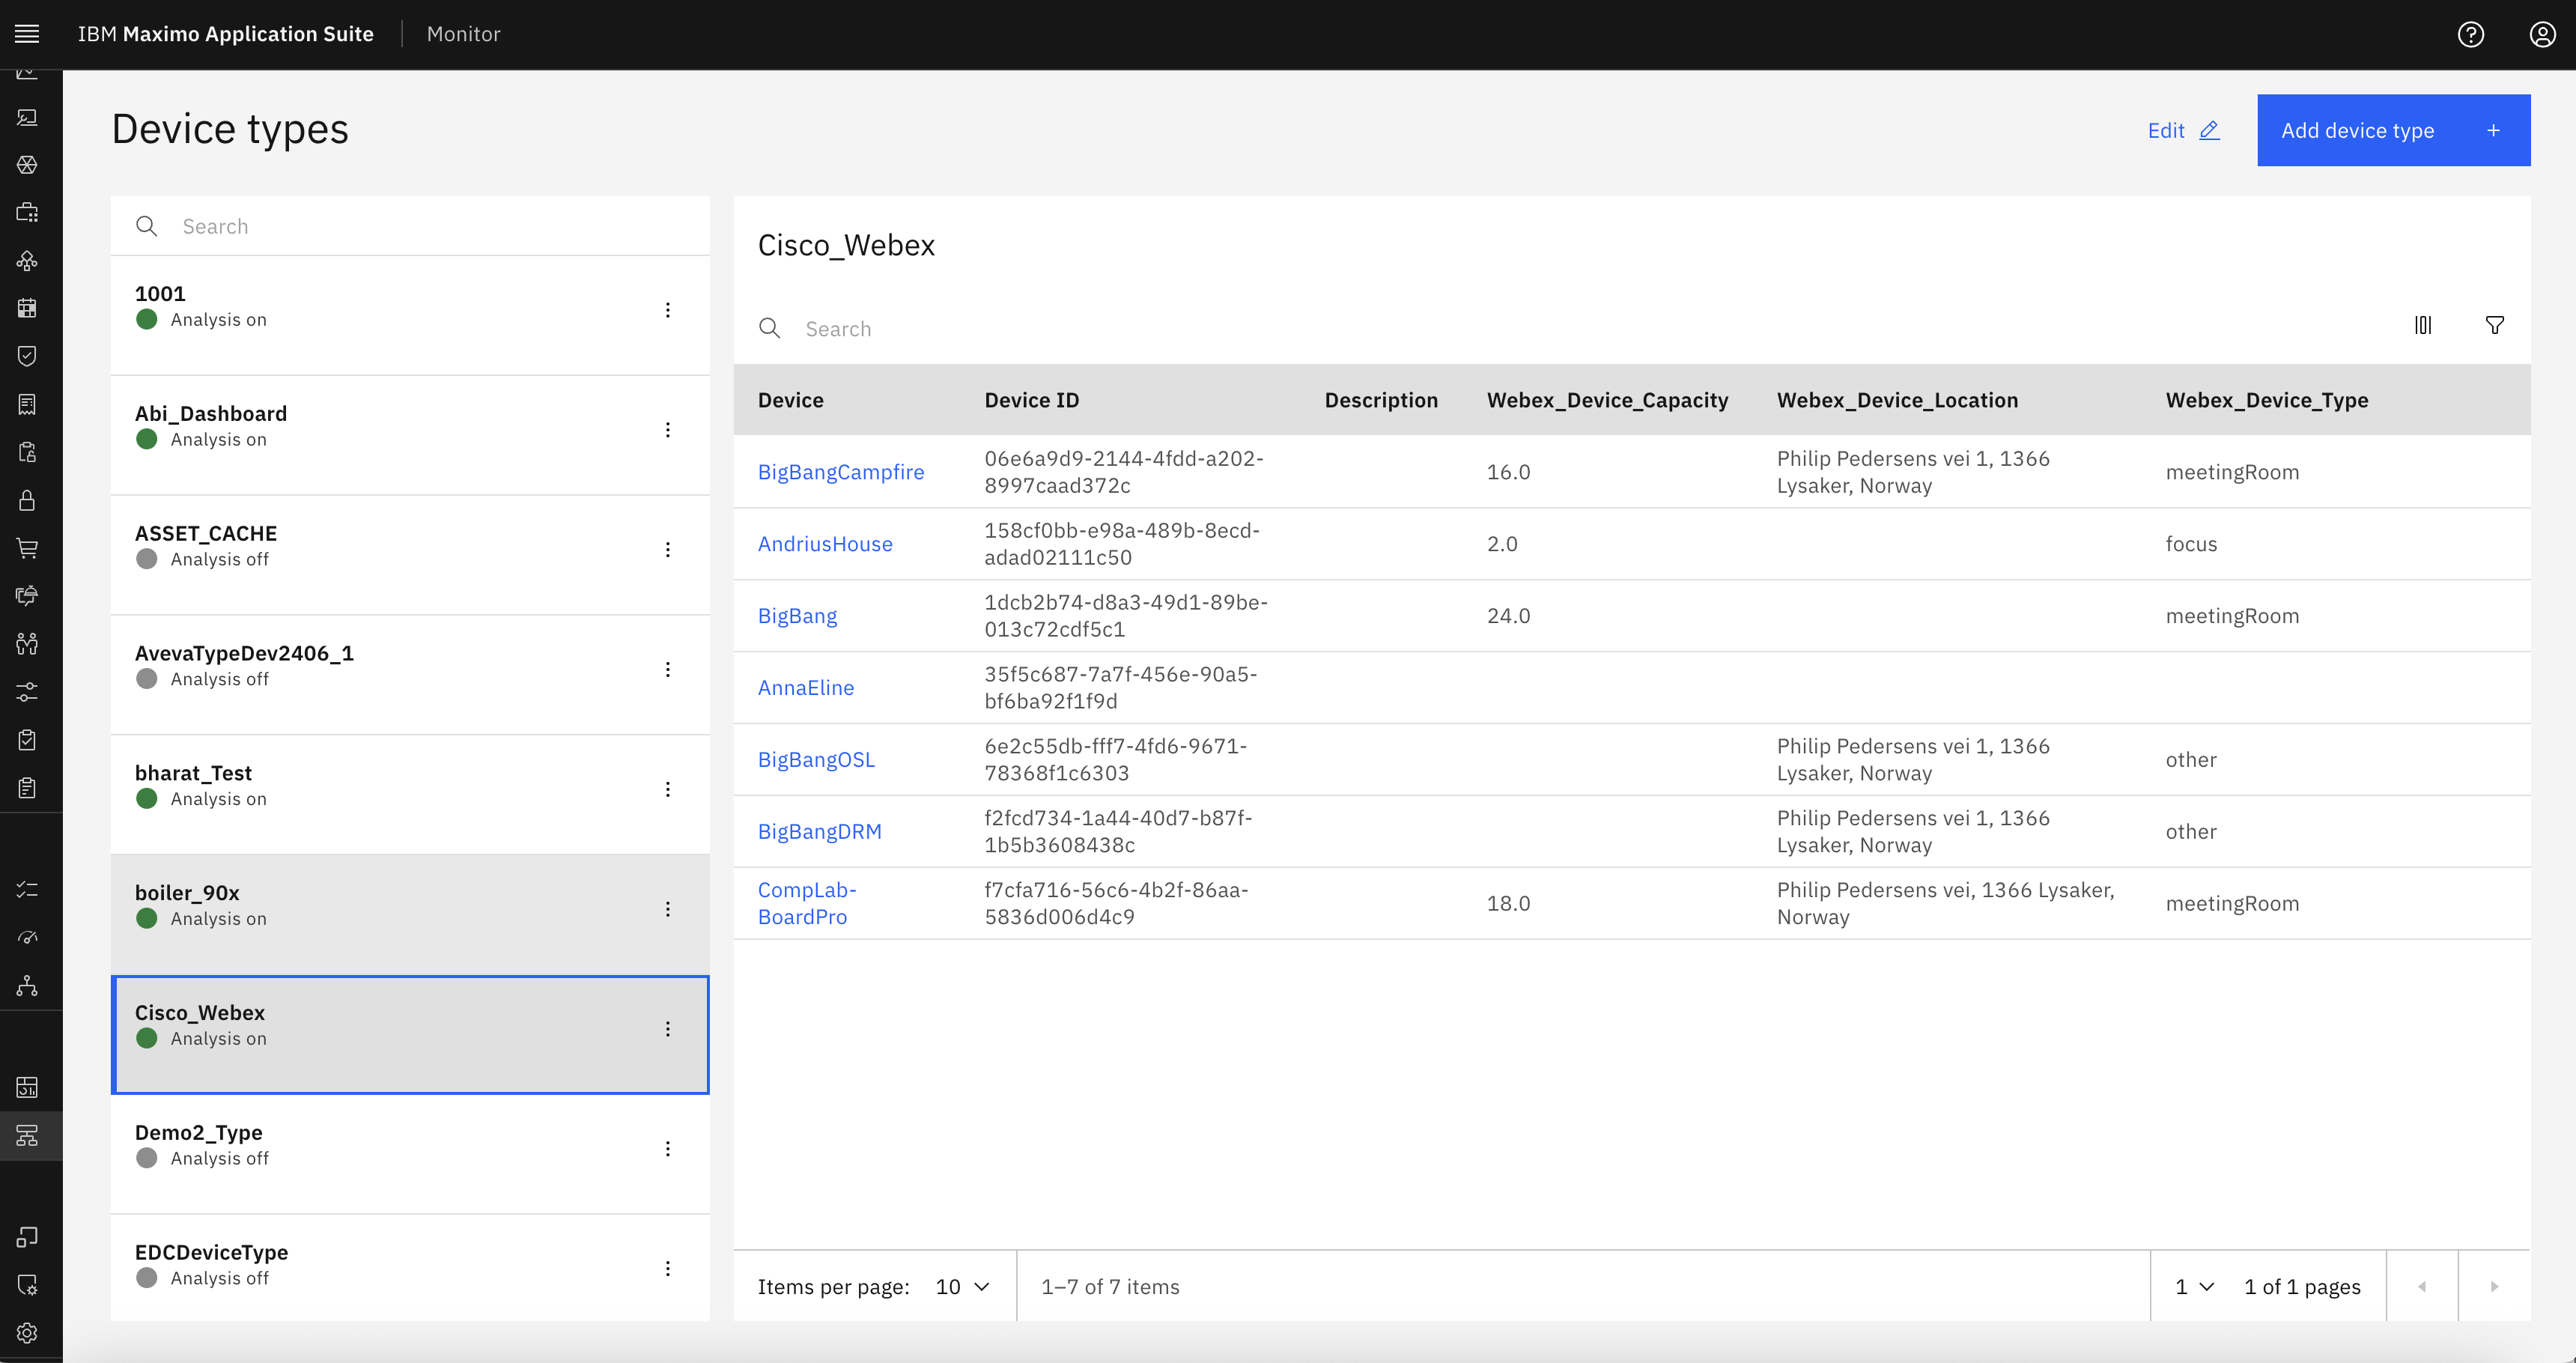Click the clipboard checkmark sidebar icon
The width and height of the screenshot is (2576, 1363).
click(x=27, y=739)
